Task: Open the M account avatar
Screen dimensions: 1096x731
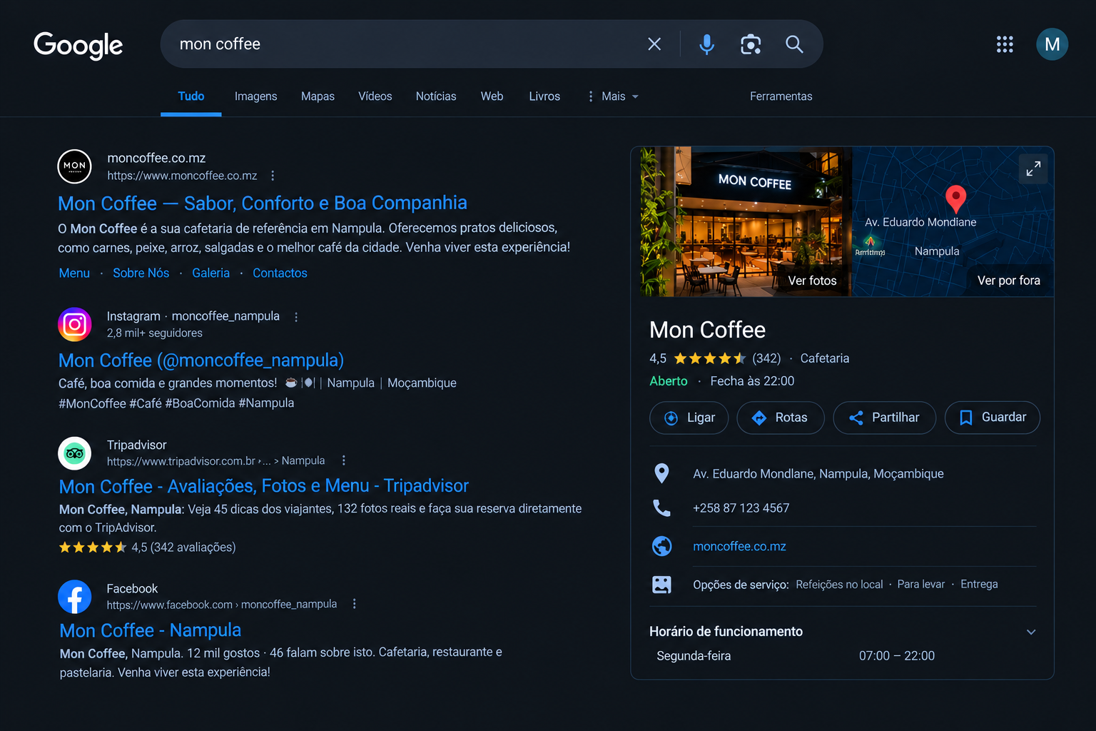Action: coord(1052,44)
